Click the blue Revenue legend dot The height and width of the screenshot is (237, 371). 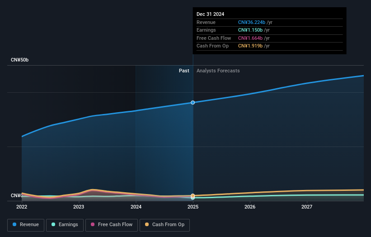coord(14,224)
